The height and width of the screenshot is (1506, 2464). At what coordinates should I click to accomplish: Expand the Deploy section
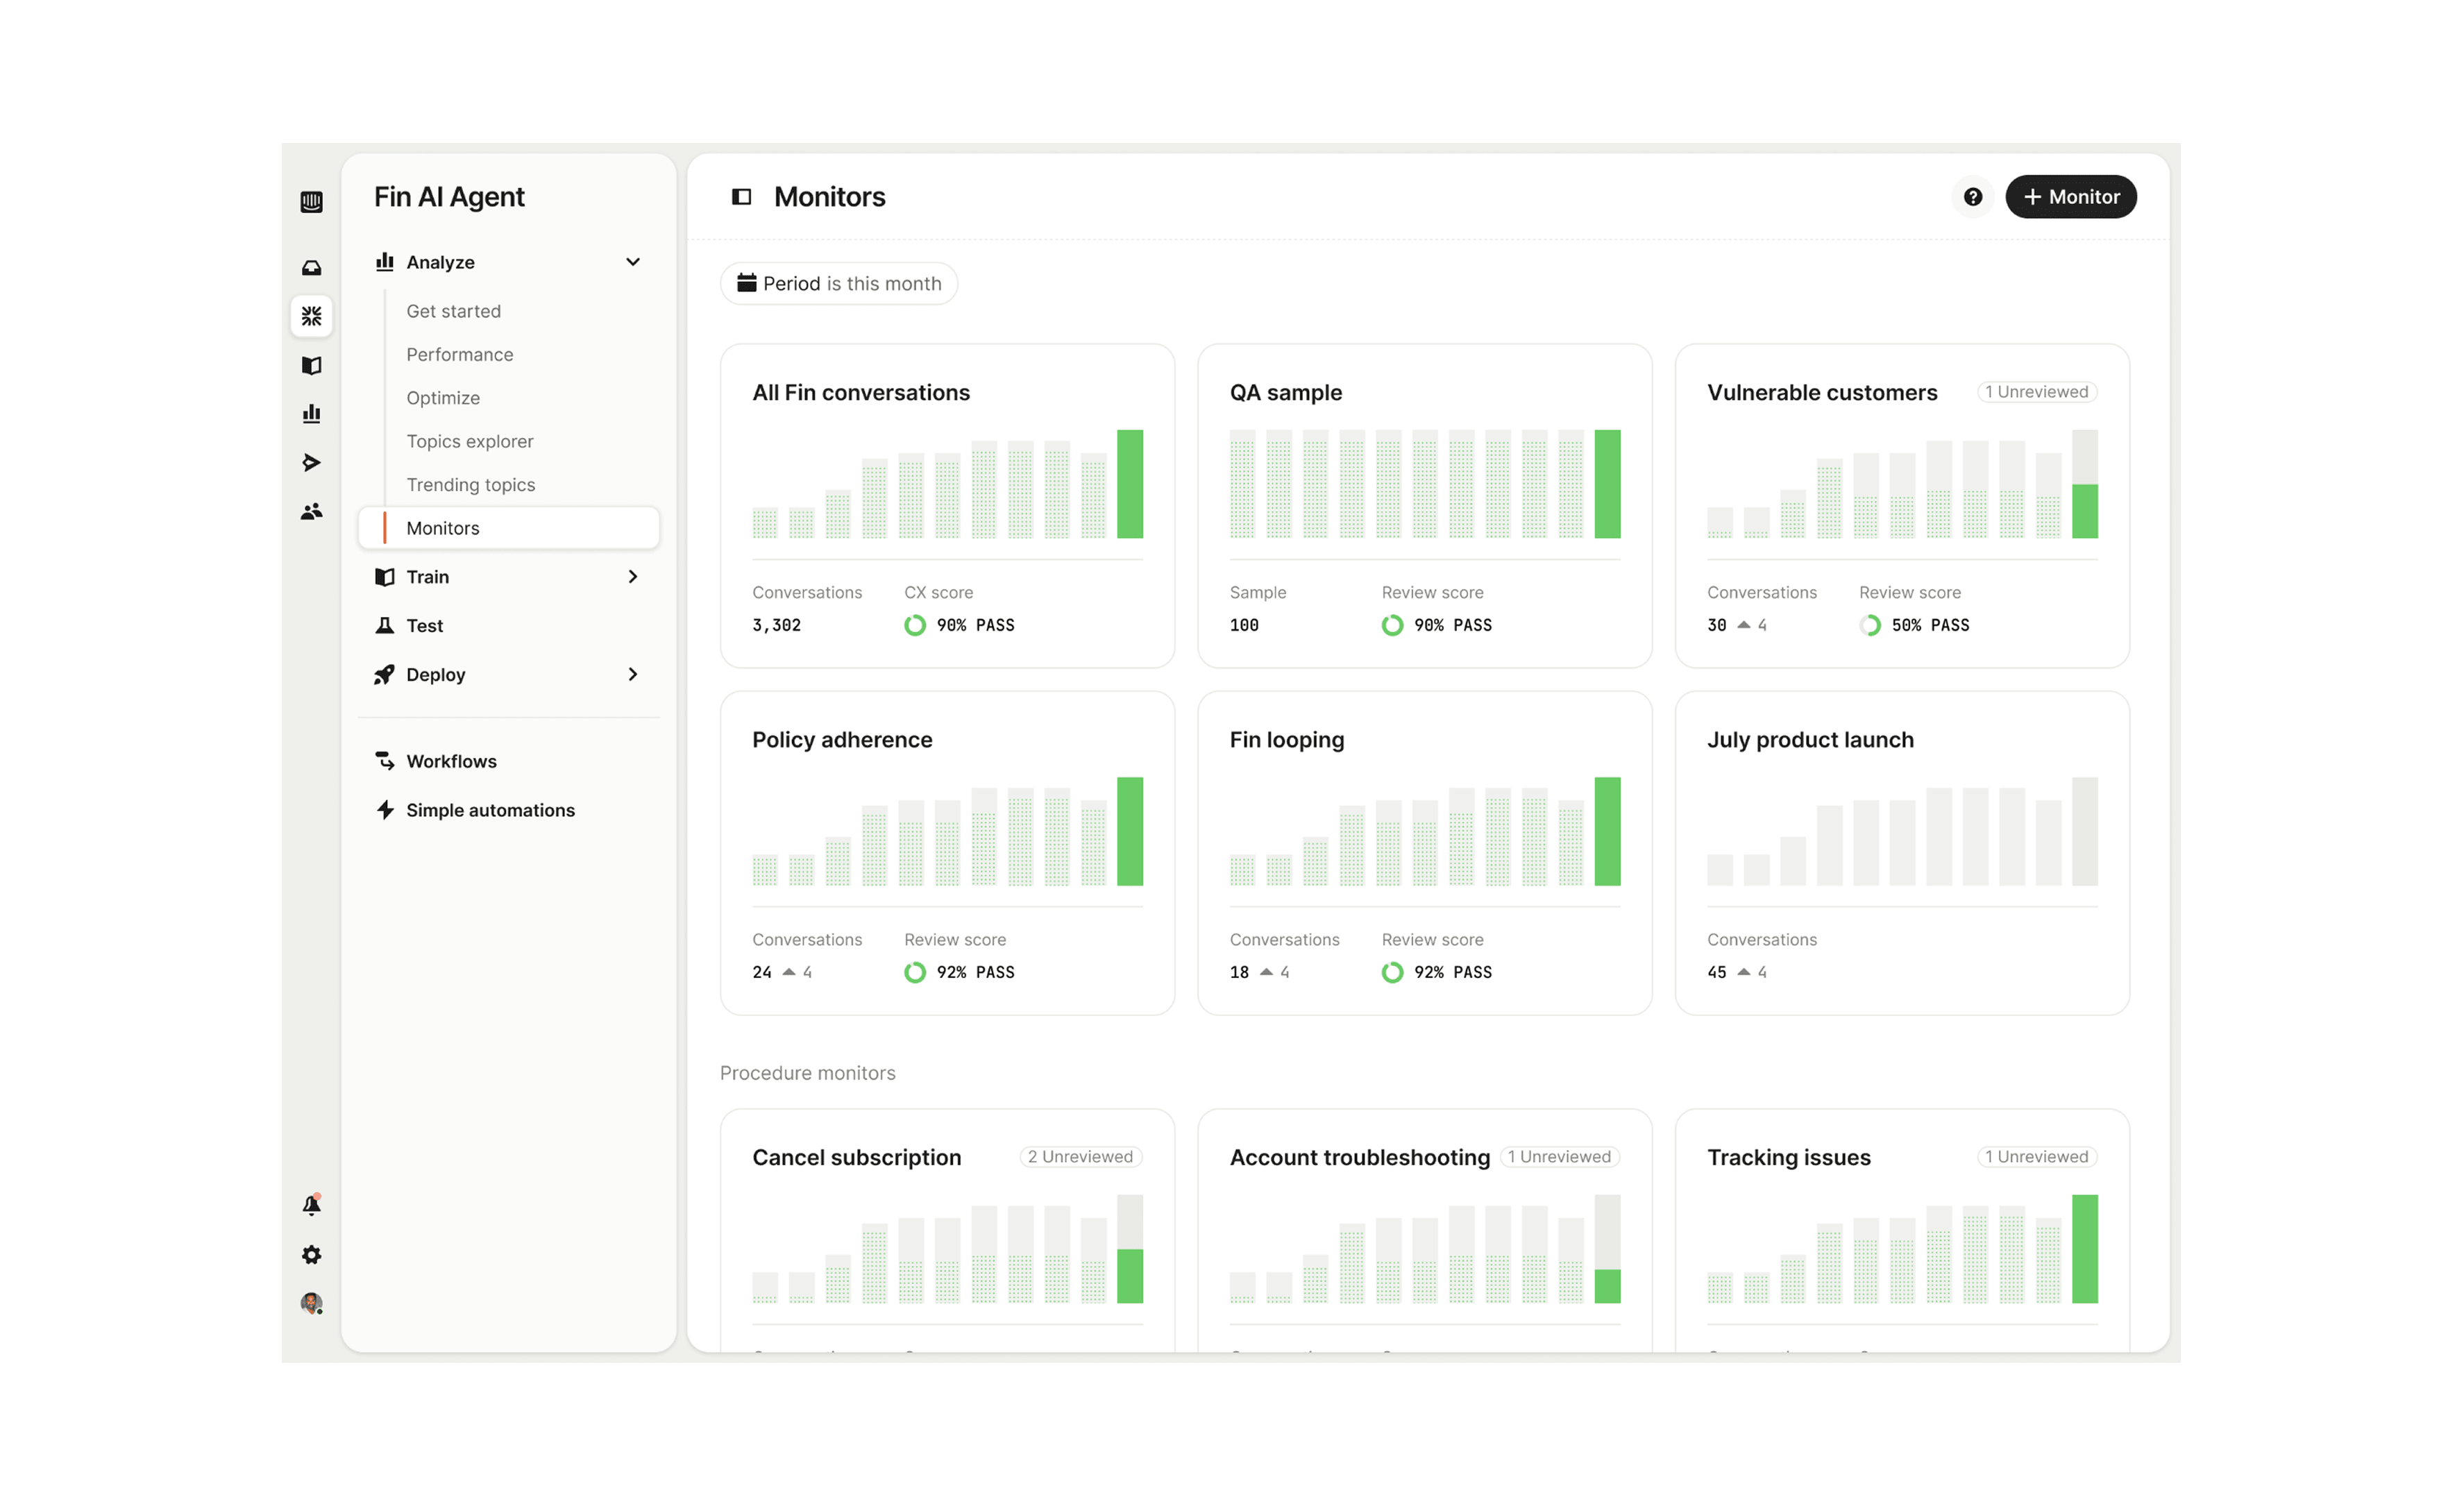[x=632, y=674]
